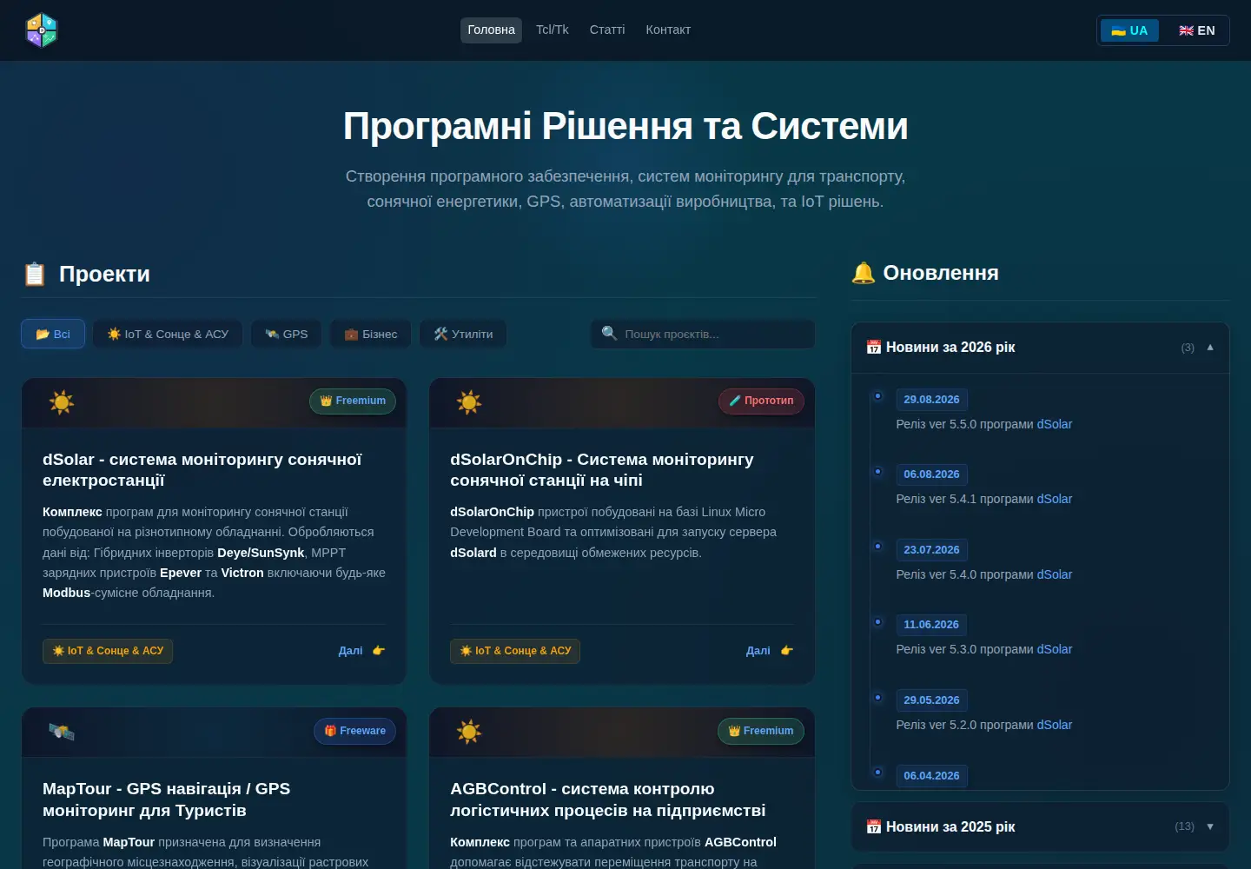This screenshot has width=1251, height=869.
Task: Filter projects by Бізнес
Action: coord(371,334)
